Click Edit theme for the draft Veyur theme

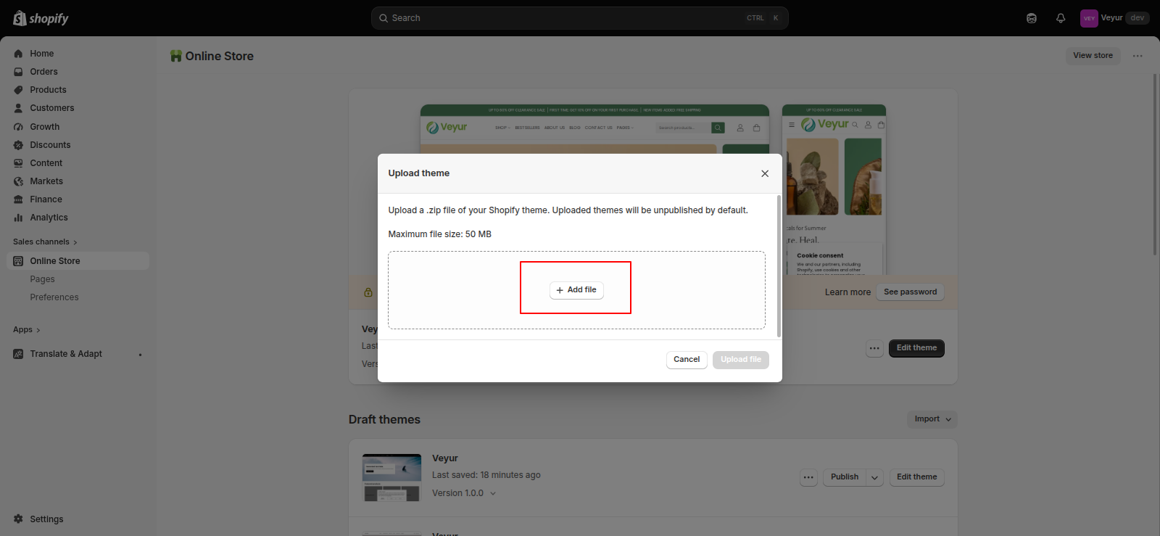click(916, 477)
